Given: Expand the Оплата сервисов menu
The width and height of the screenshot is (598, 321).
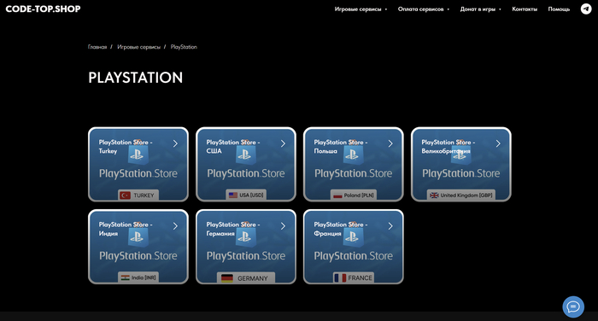Looking at the screenshot, I should coord(424,9).
